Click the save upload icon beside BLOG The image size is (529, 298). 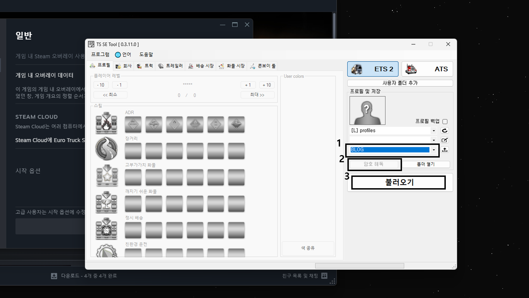click(444, 150)
